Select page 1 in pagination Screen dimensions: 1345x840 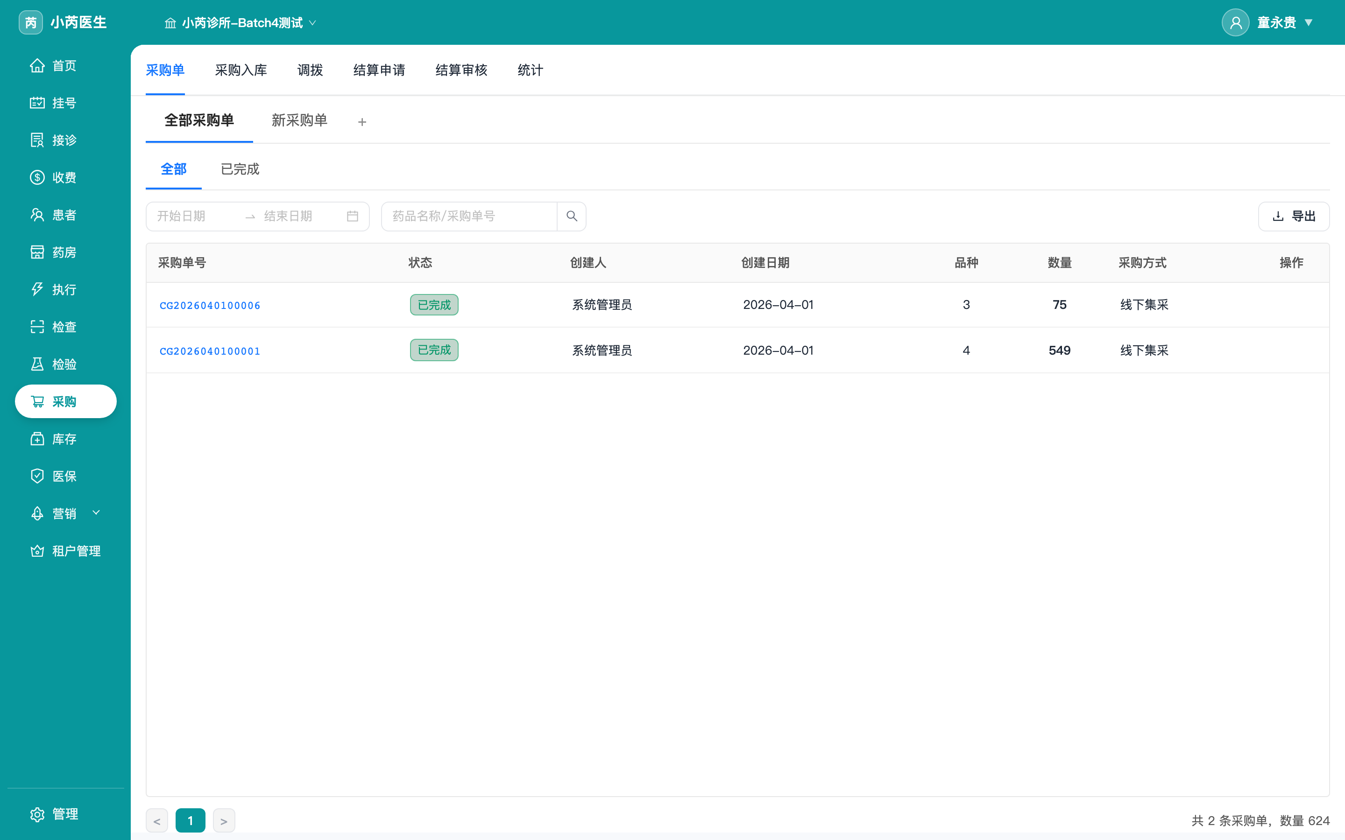[190, 820]
